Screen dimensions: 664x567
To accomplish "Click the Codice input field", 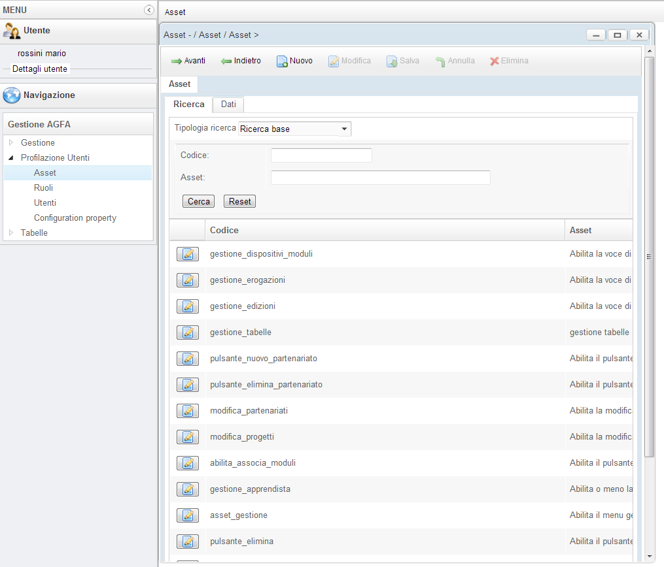I will [x=321, y=155].
